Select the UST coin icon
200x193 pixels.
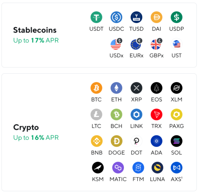(x=176, y=44)
